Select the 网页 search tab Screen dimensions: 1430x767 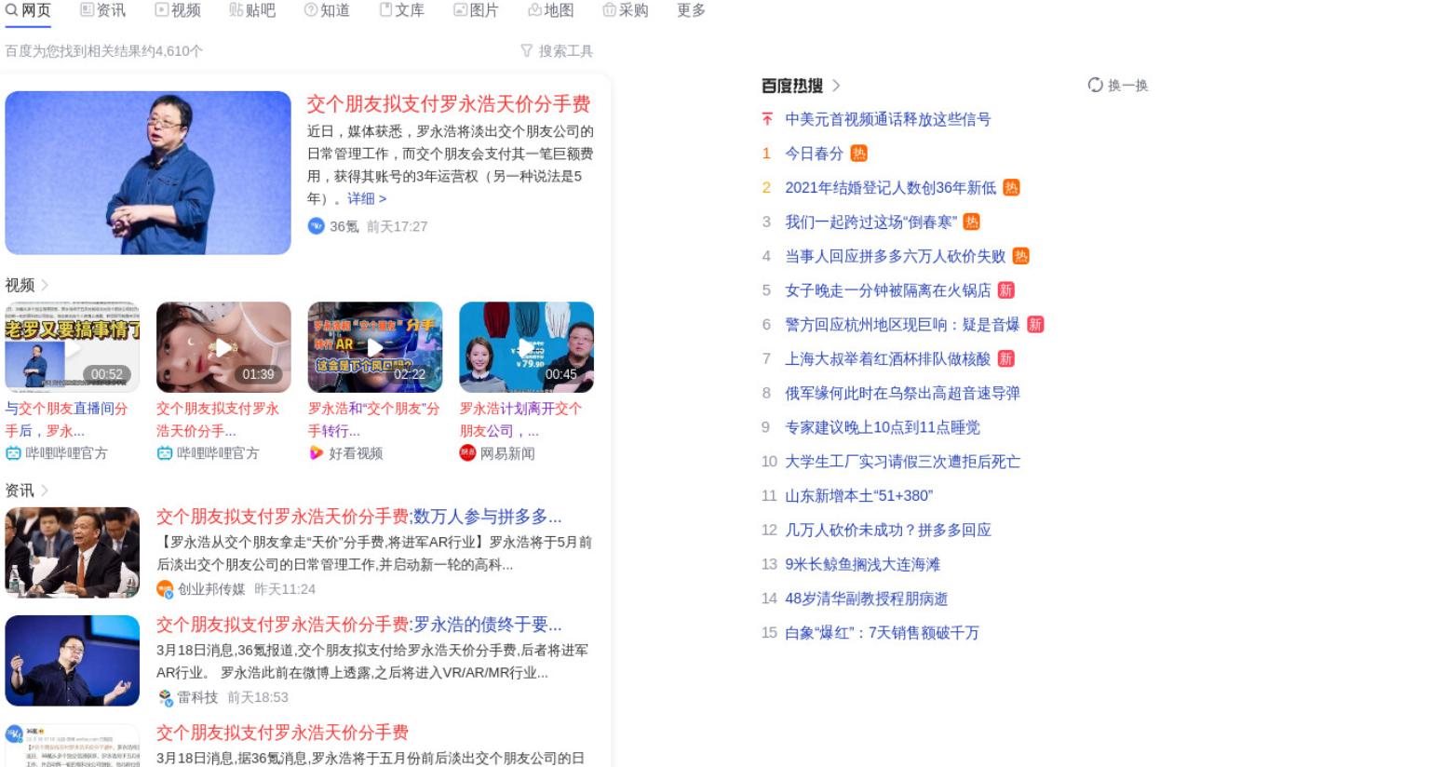28,10
